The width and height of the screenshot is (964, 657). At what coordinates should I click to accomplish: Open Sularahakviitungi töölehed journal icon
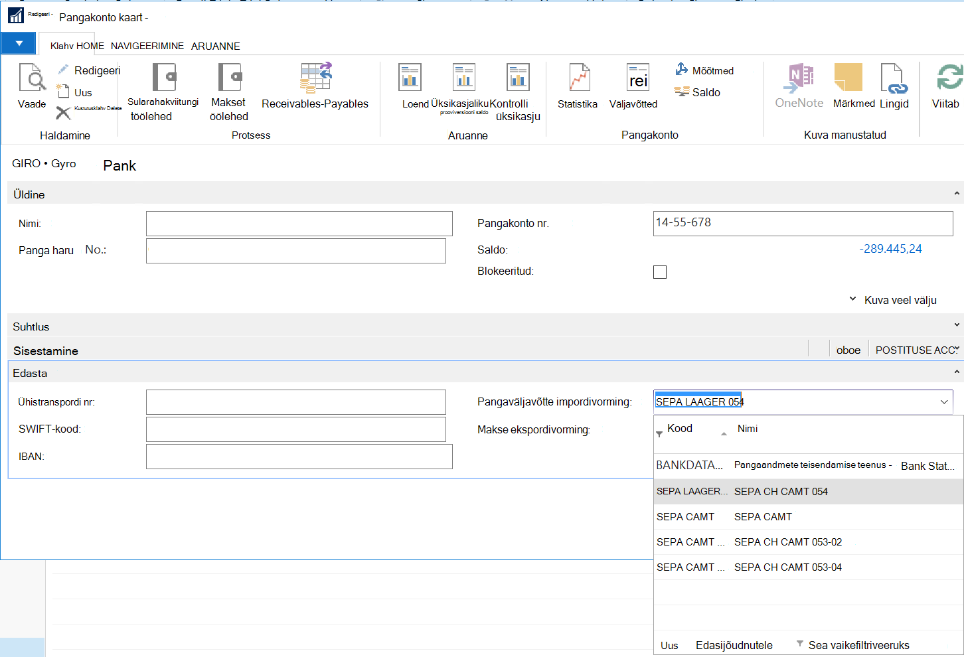point(164,77)
